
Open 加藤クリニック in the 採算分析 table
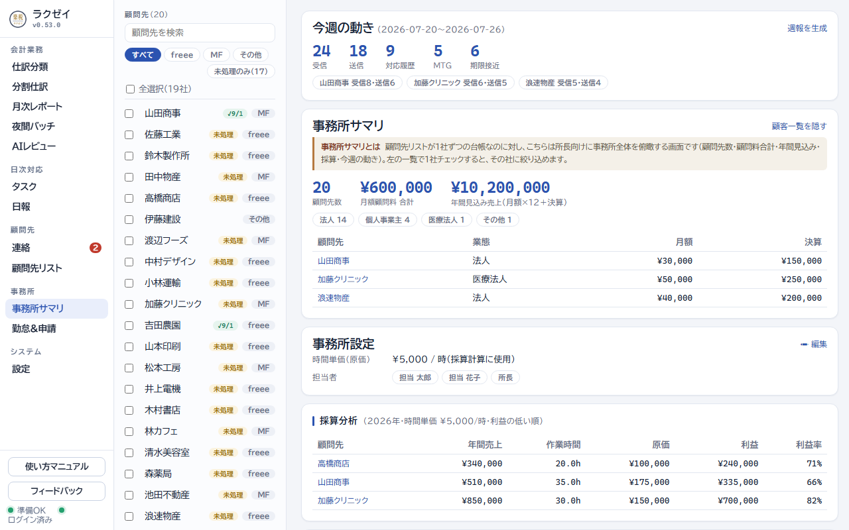pos(343,501)
